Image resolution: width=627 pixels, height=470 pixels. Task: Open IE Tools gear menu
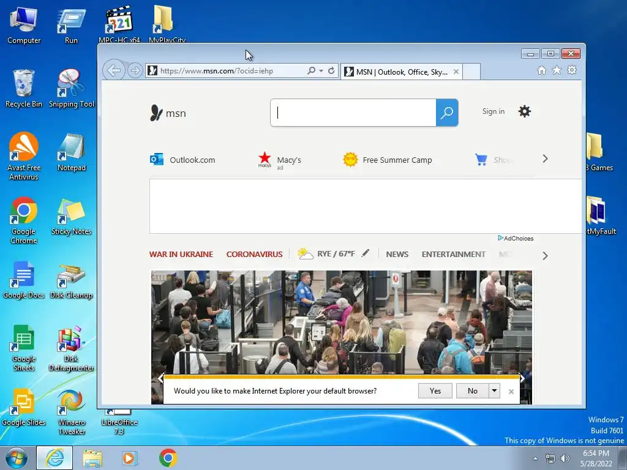pyautogui.click(x=572, y=70)
